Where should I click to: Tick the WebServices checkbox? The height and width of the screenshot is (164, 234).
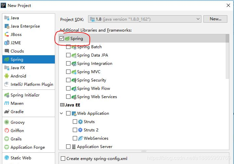(x=75, y=138)
